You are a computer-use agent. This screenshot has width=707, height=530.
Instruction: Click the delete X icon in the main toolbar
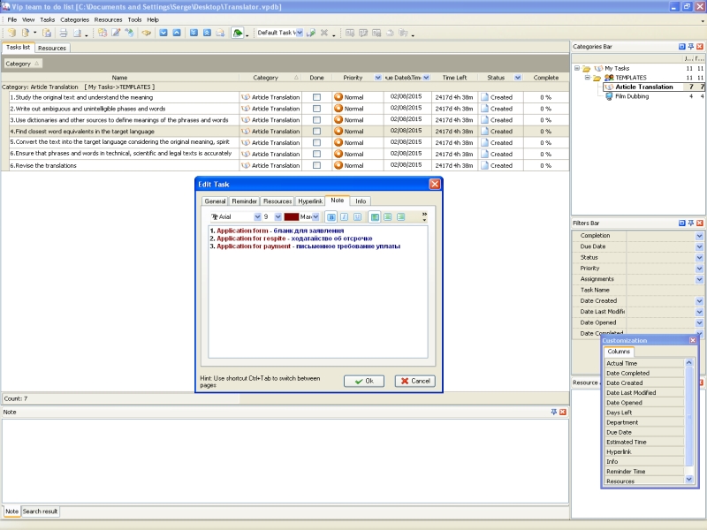324,33
